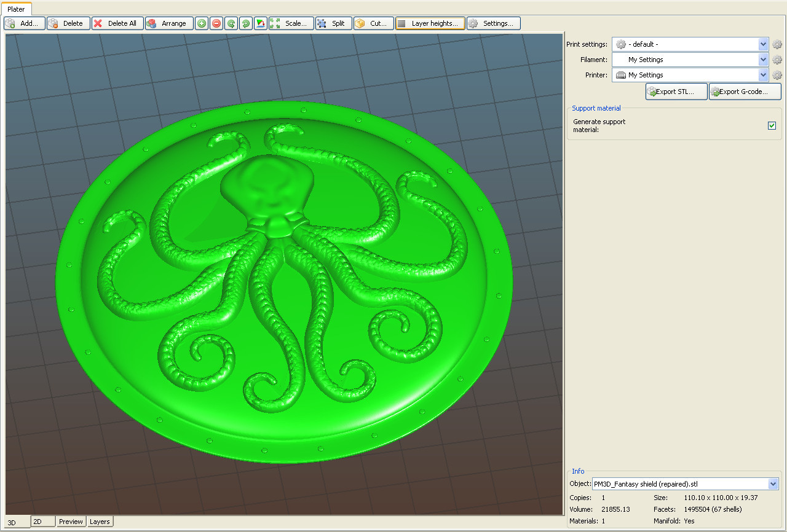The width and height of the screenshot is (787, 532).
Task: Rotate object 45° clockwise icon
Action: click(246, 23)
